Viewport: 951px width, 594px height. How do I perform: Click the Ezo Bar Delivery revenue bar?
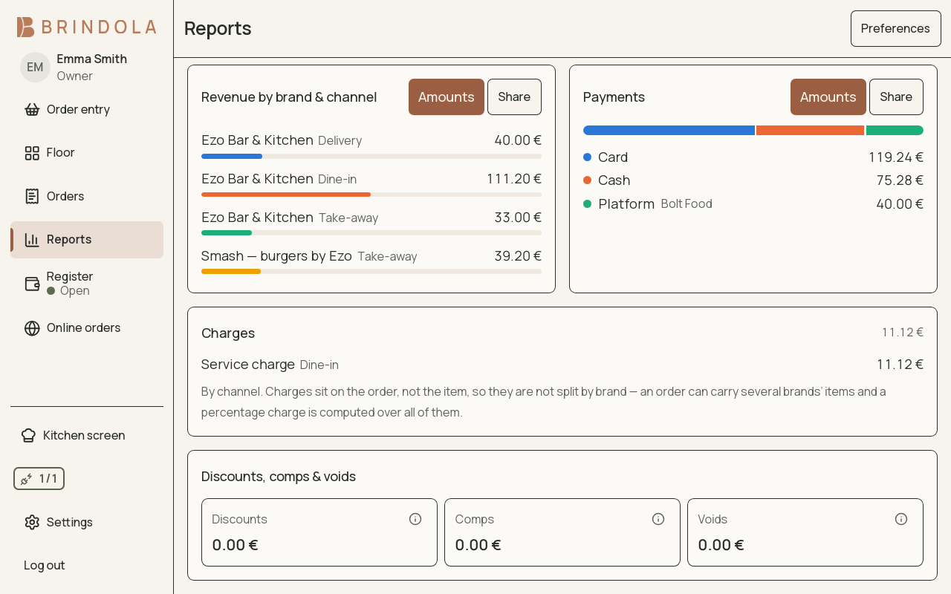[x=232, y=157]
